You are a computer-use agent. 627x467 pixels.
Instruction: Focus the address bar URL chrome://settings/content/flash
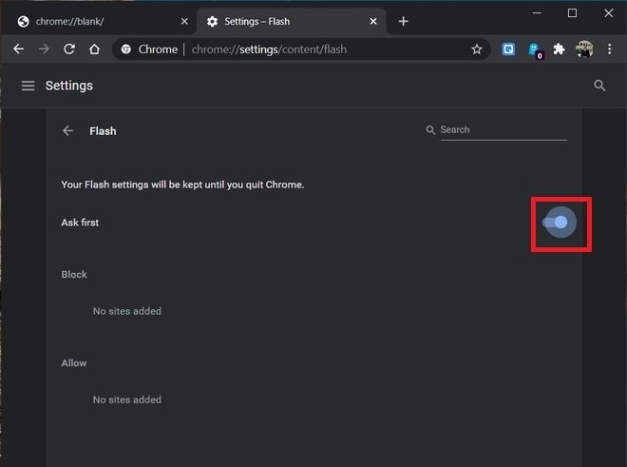point(269,49)
